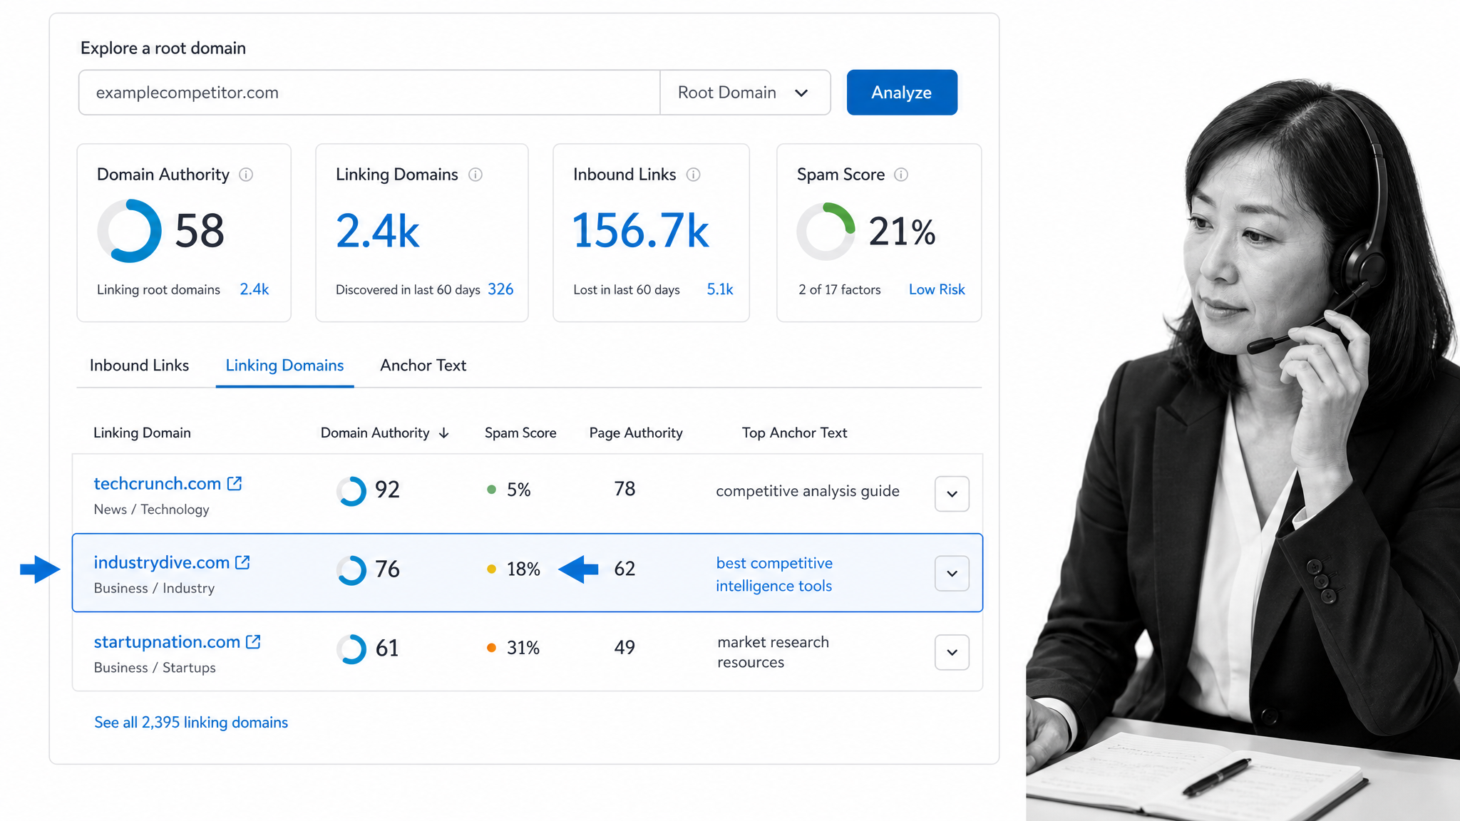Click Page Authority value 62

[x=624, y=569]
